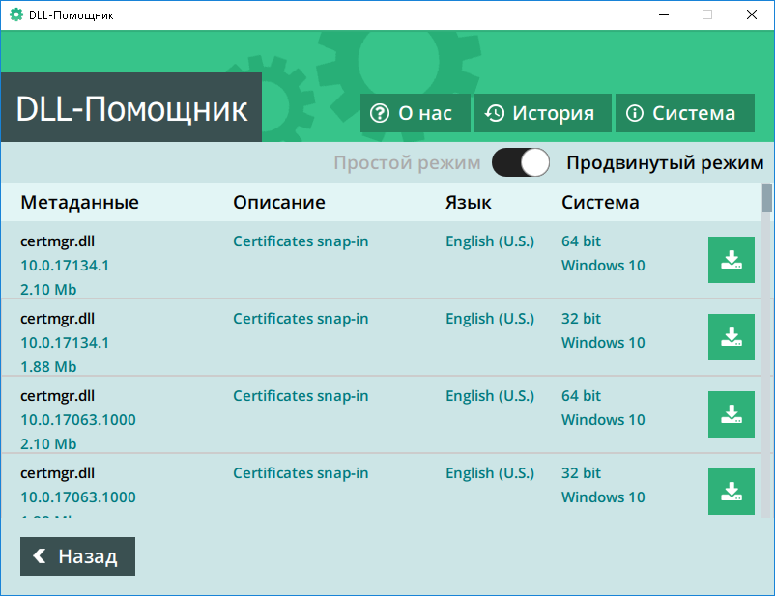Click the 2.10 Mb size in first row
775x596 pixels.
pos(48,289)
